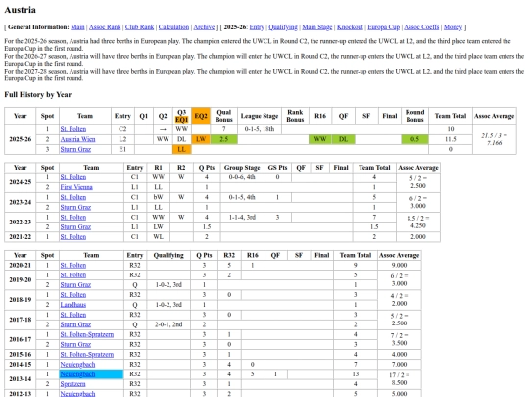The height and width of the screenshot is (397, 529).
Task: Open Neulengbach in 2014-15 row
Action: tap(77, 365)
